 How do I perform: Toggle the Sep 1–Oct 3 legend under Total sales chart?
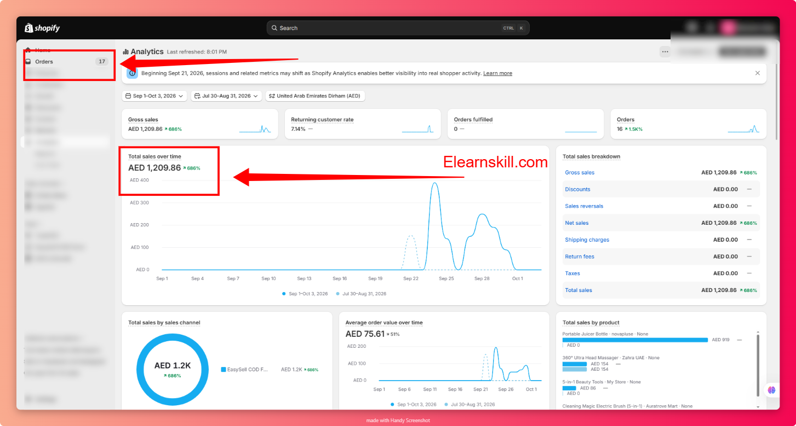305,294
